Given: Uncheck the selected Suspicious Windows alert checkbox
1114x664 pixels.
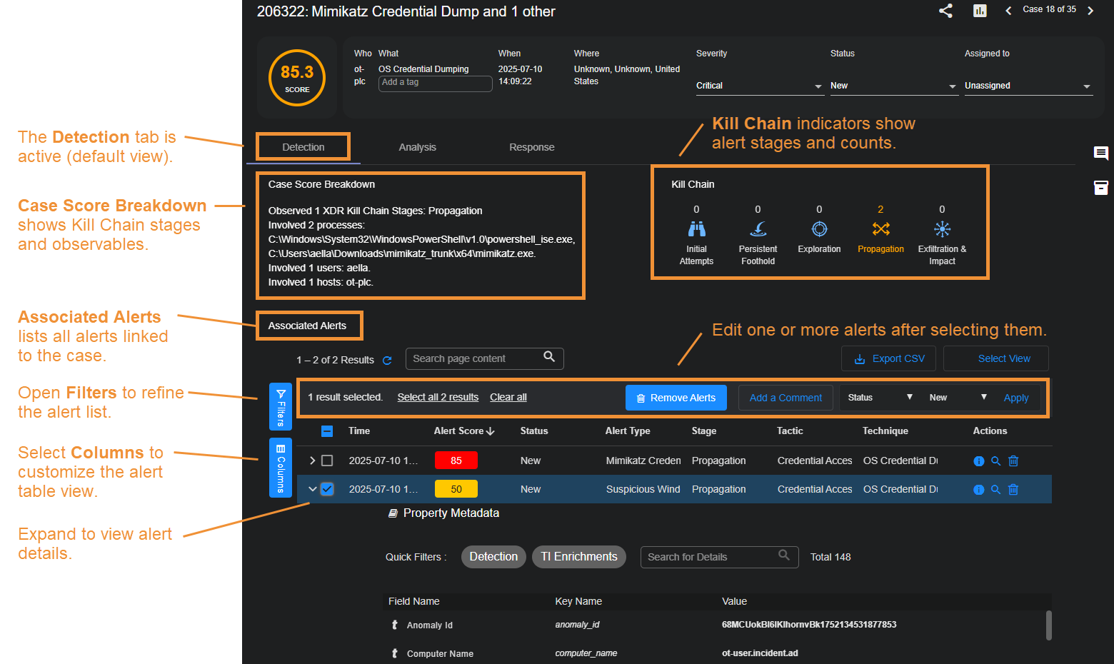Looking at the screenshot, I should coord(327,490).
